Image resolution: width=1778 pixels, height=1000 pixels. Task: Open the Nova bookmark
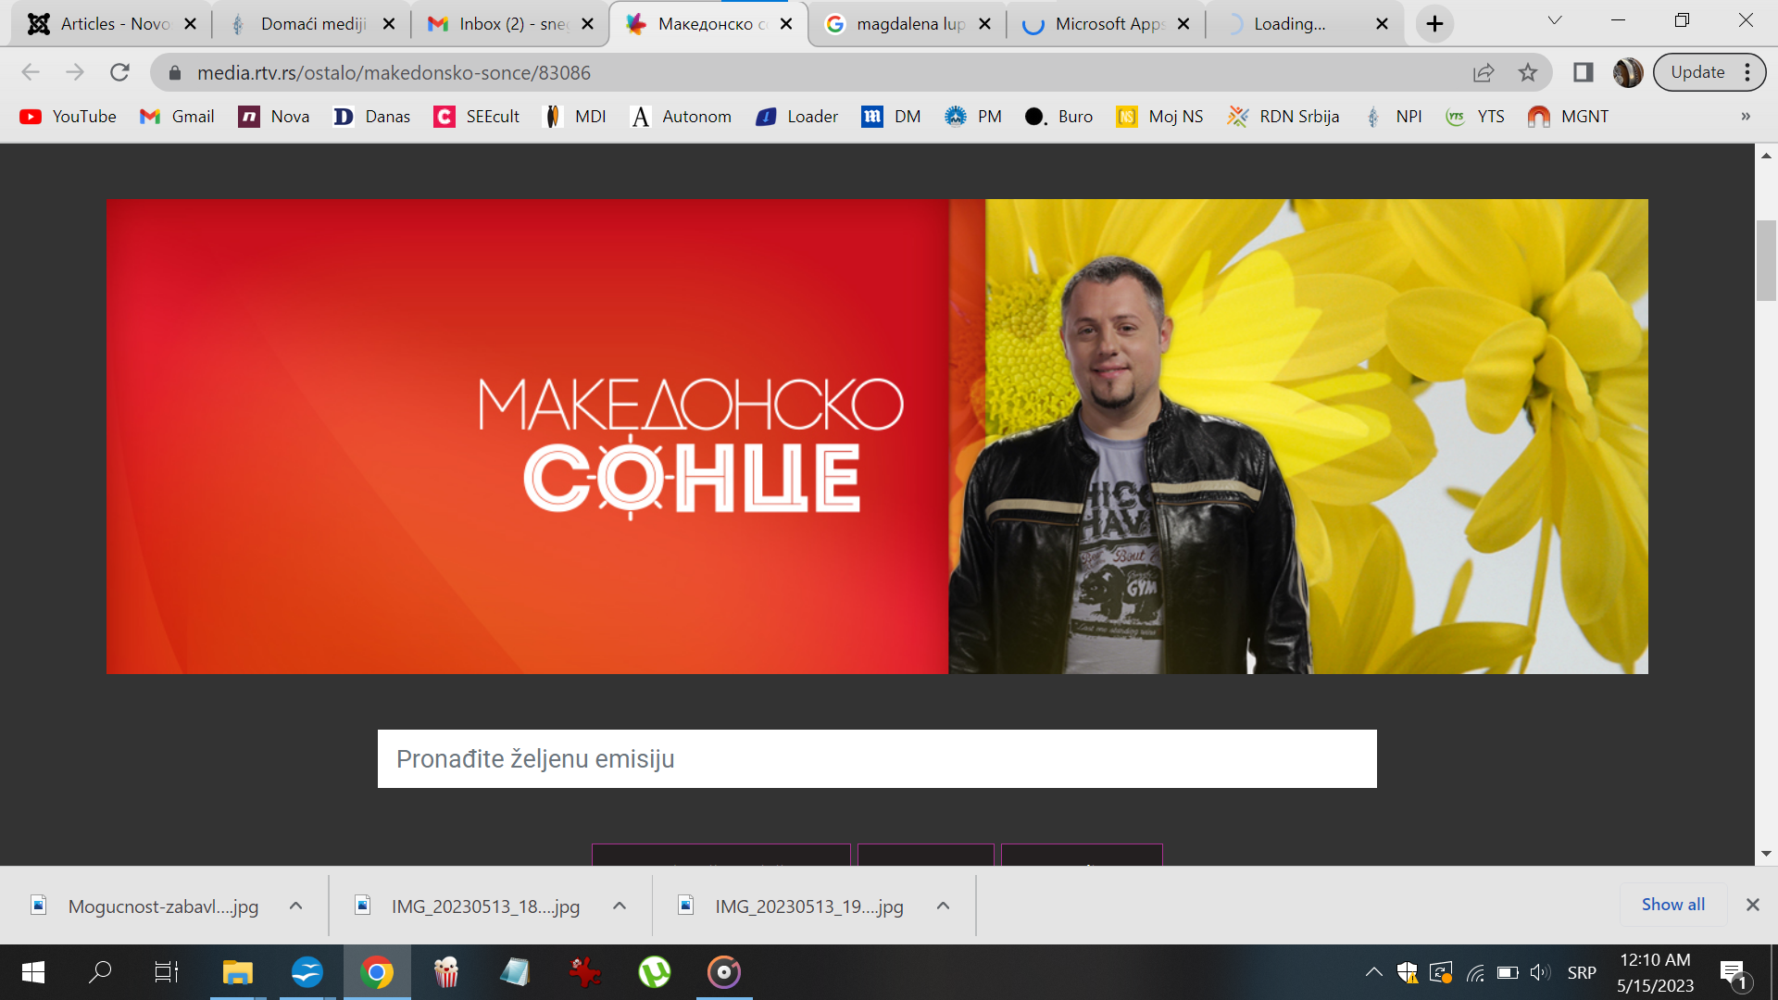(x=274, y=117)
